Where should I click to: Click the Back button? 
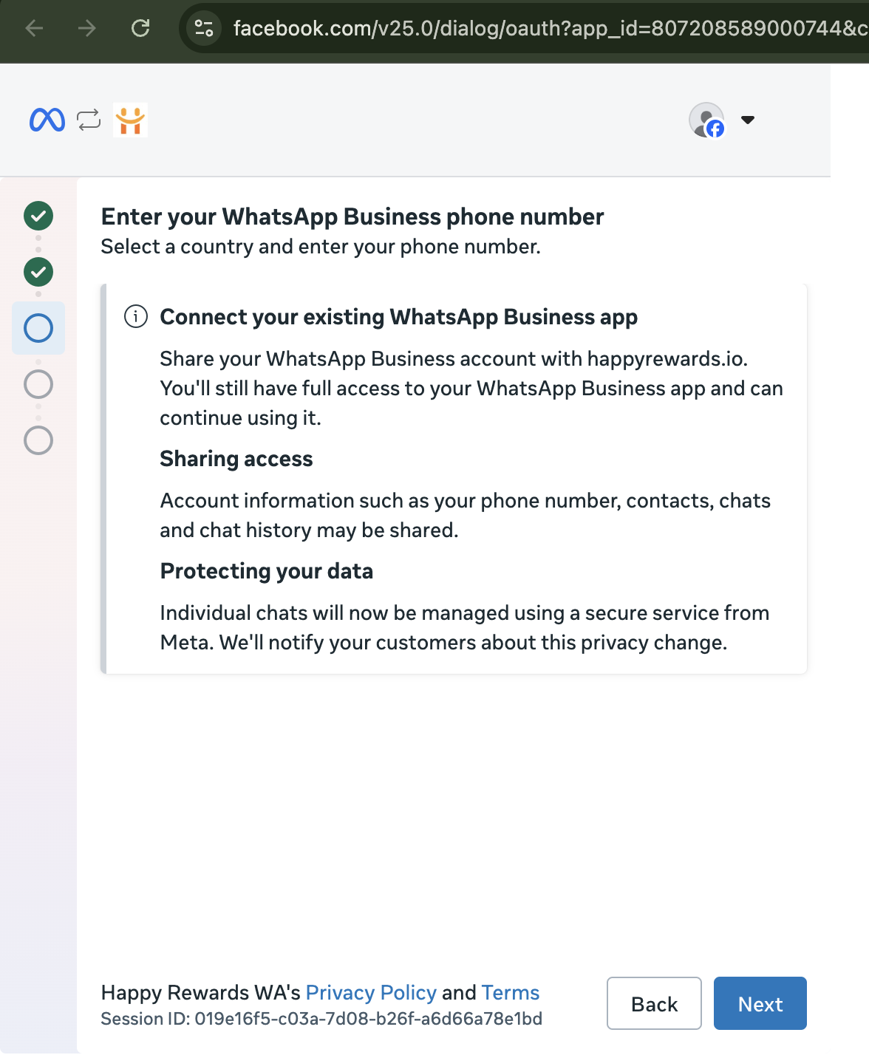point(654,1003)
